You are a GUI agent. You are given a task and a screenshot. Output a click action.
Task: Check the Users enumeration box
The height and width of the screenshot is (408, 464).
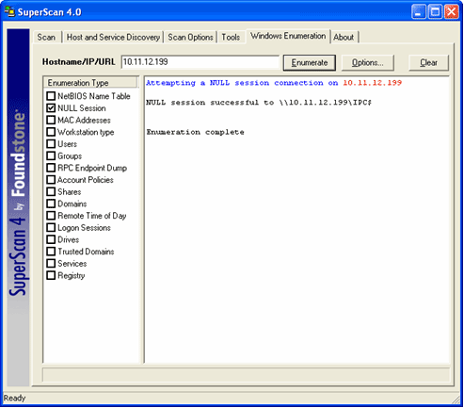[51, 143]
